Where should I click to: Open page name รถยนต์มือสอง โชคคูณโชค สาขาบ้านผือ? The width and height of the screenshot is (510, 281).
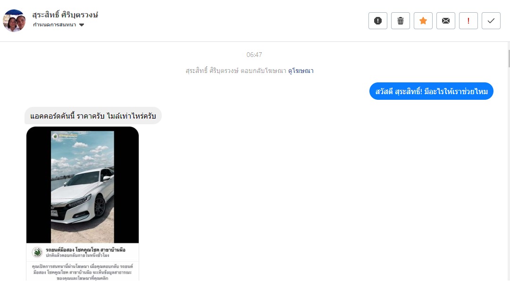tap(85, 249)
